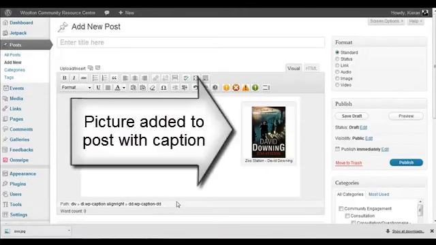
Task: Open the + New admin bar menu
Action: [126, 12]
